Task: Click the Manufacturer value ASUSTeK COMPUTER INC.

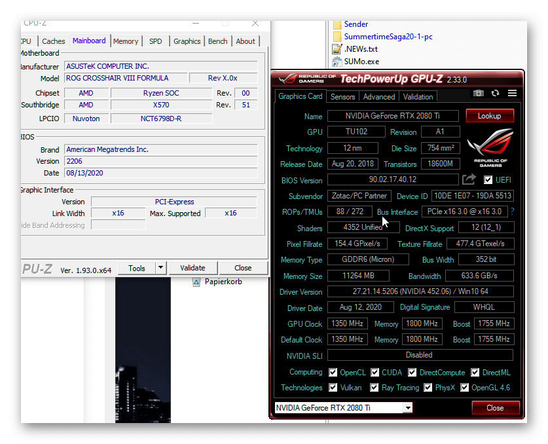Action: [x=161, y=66]
